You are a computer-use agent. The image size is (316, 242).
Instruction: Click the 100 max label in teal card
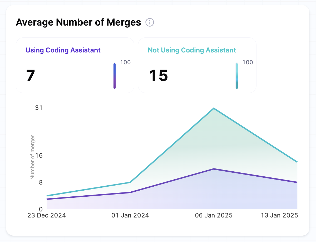(x=248, y=62)
